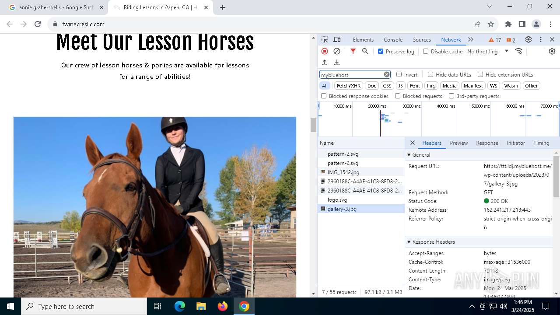Open Network panel settings gear
Screen dimensions: 560x315
tap(552, 51)
